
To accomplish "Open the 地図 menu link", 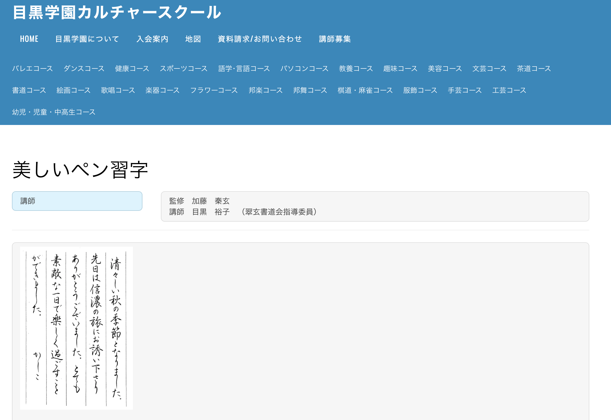I will click(x=193, y=39).
